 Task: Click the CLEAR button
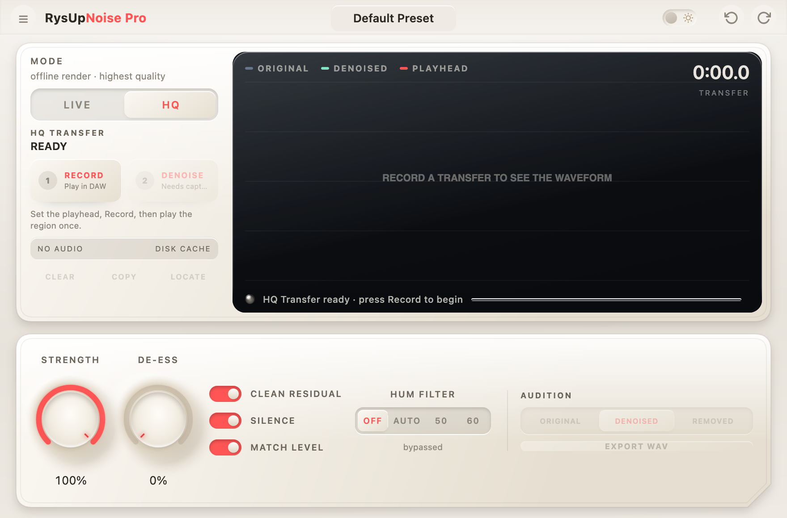click(60, 277)
